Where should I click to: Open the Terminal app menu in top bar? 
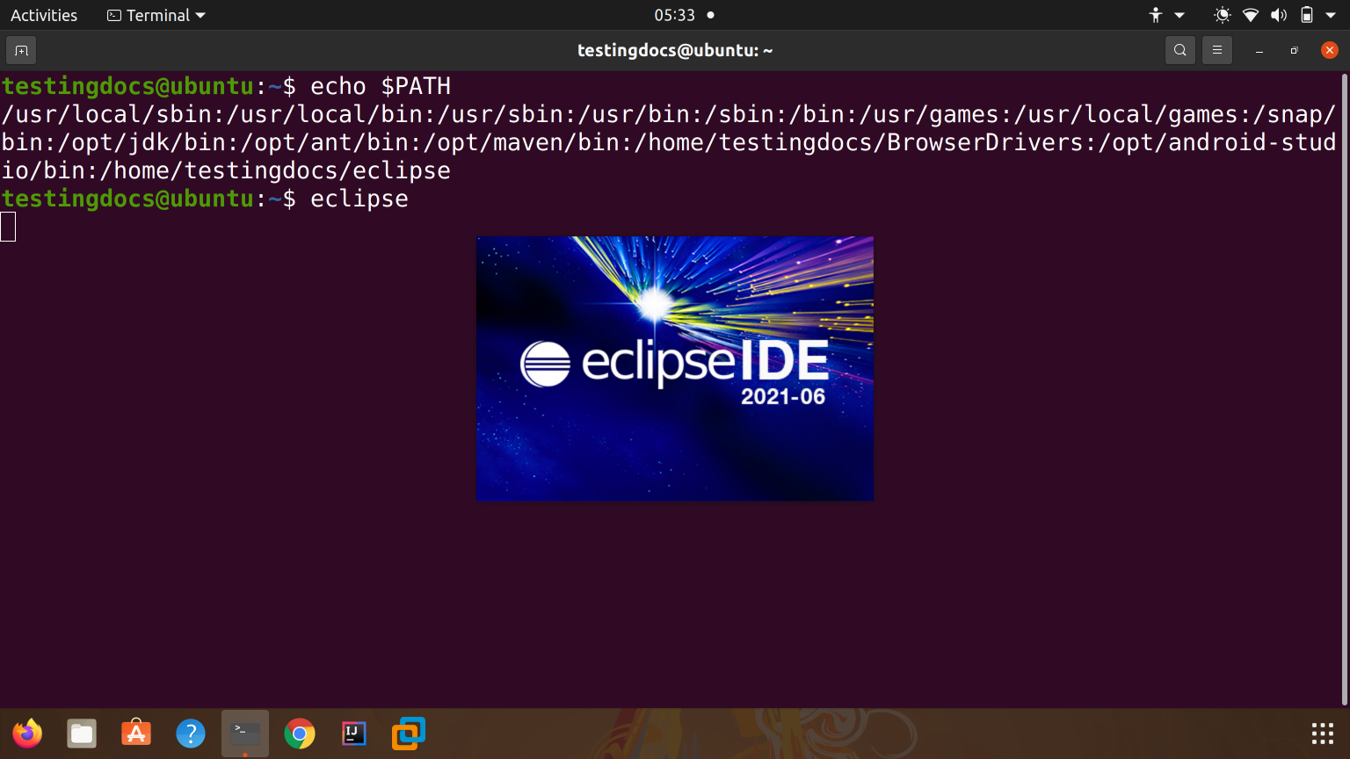click(155, 14)
